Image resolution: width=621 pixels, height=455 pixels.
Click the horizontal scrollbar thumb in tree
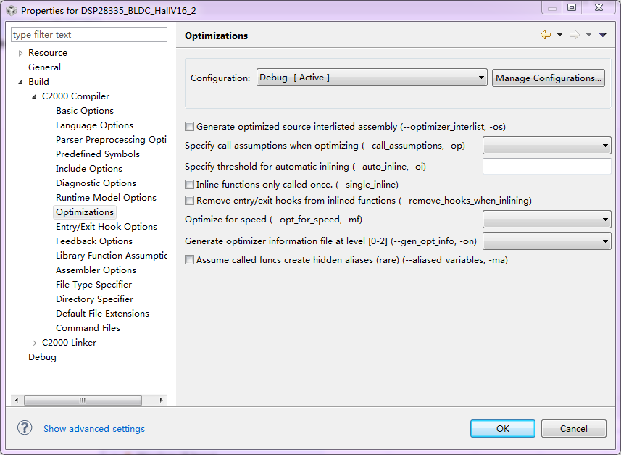coord(83,400)
